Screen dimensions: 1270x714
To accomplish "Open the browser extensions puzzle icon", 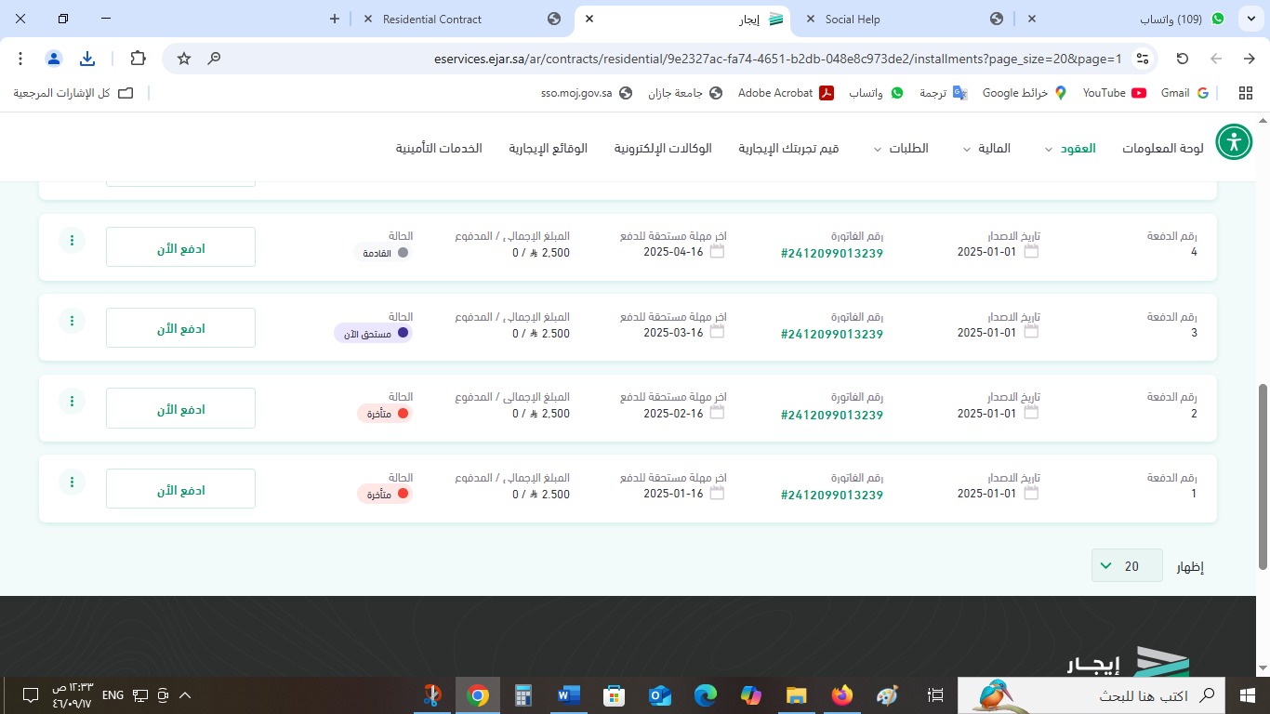I will click(138, 59).
